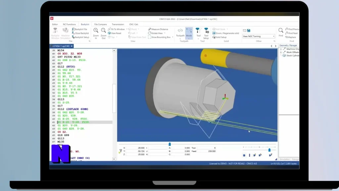Screen dimensions: 339x191
Task: Click the CIMCO application icon in title bar
Action: 52,19
